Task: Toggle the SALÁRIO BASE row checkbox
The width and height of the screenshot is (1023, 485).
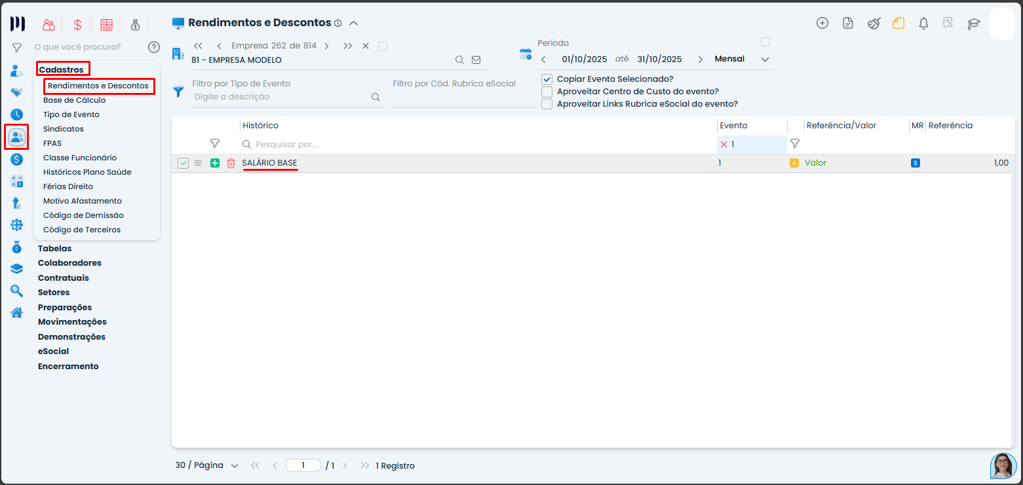Action: click(183, 163)
